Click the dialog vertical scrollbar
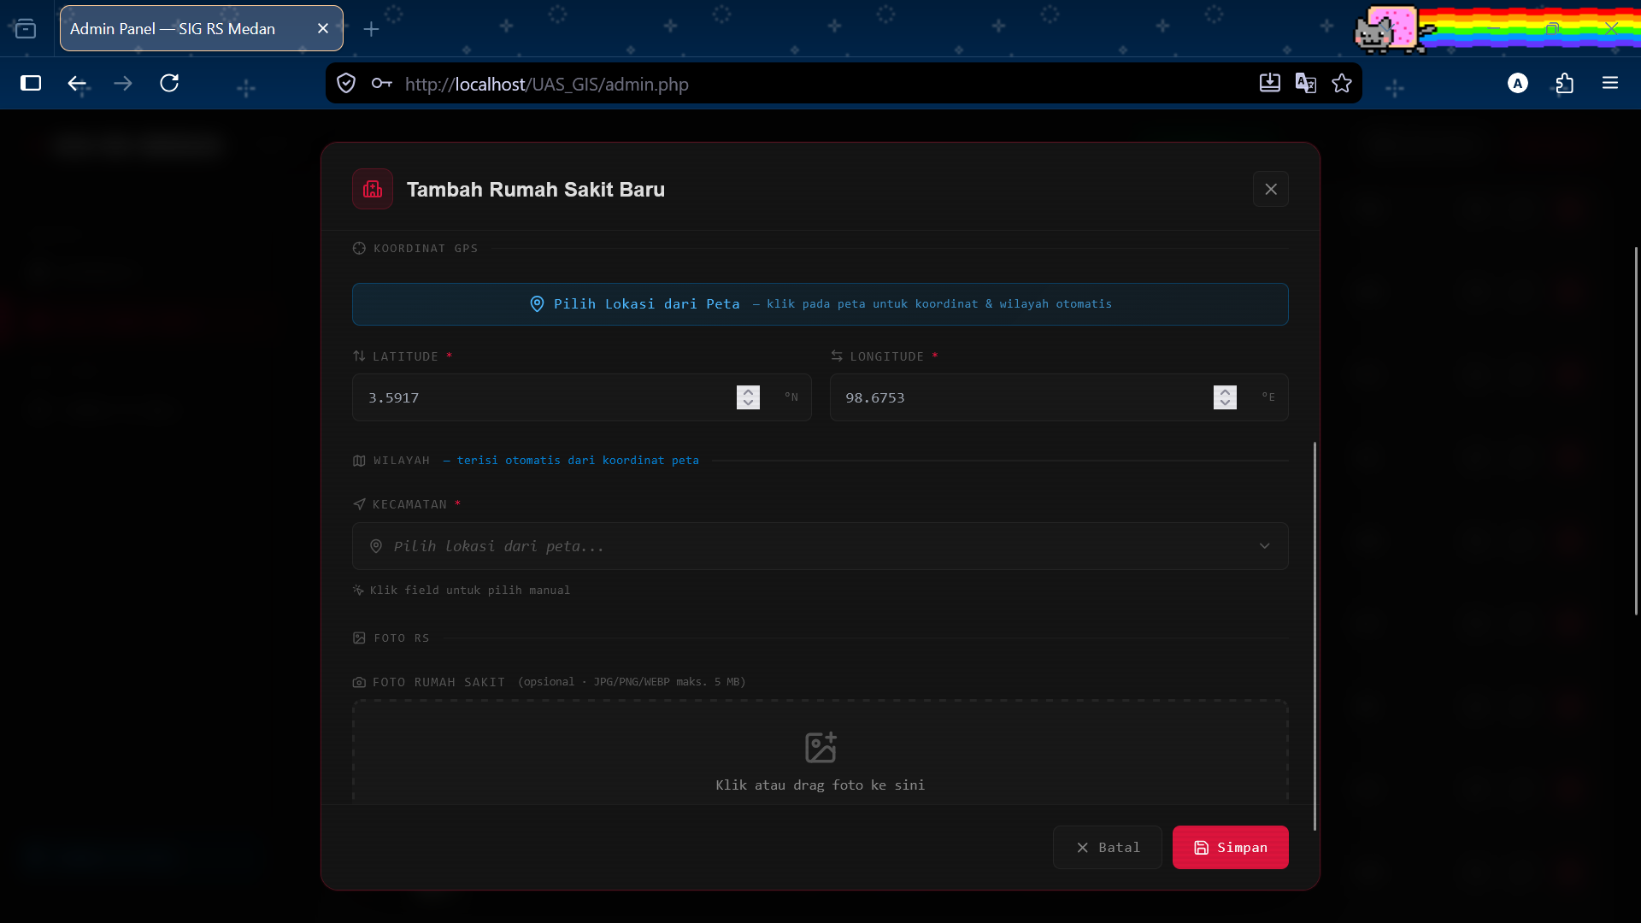 coord(1315,636)
